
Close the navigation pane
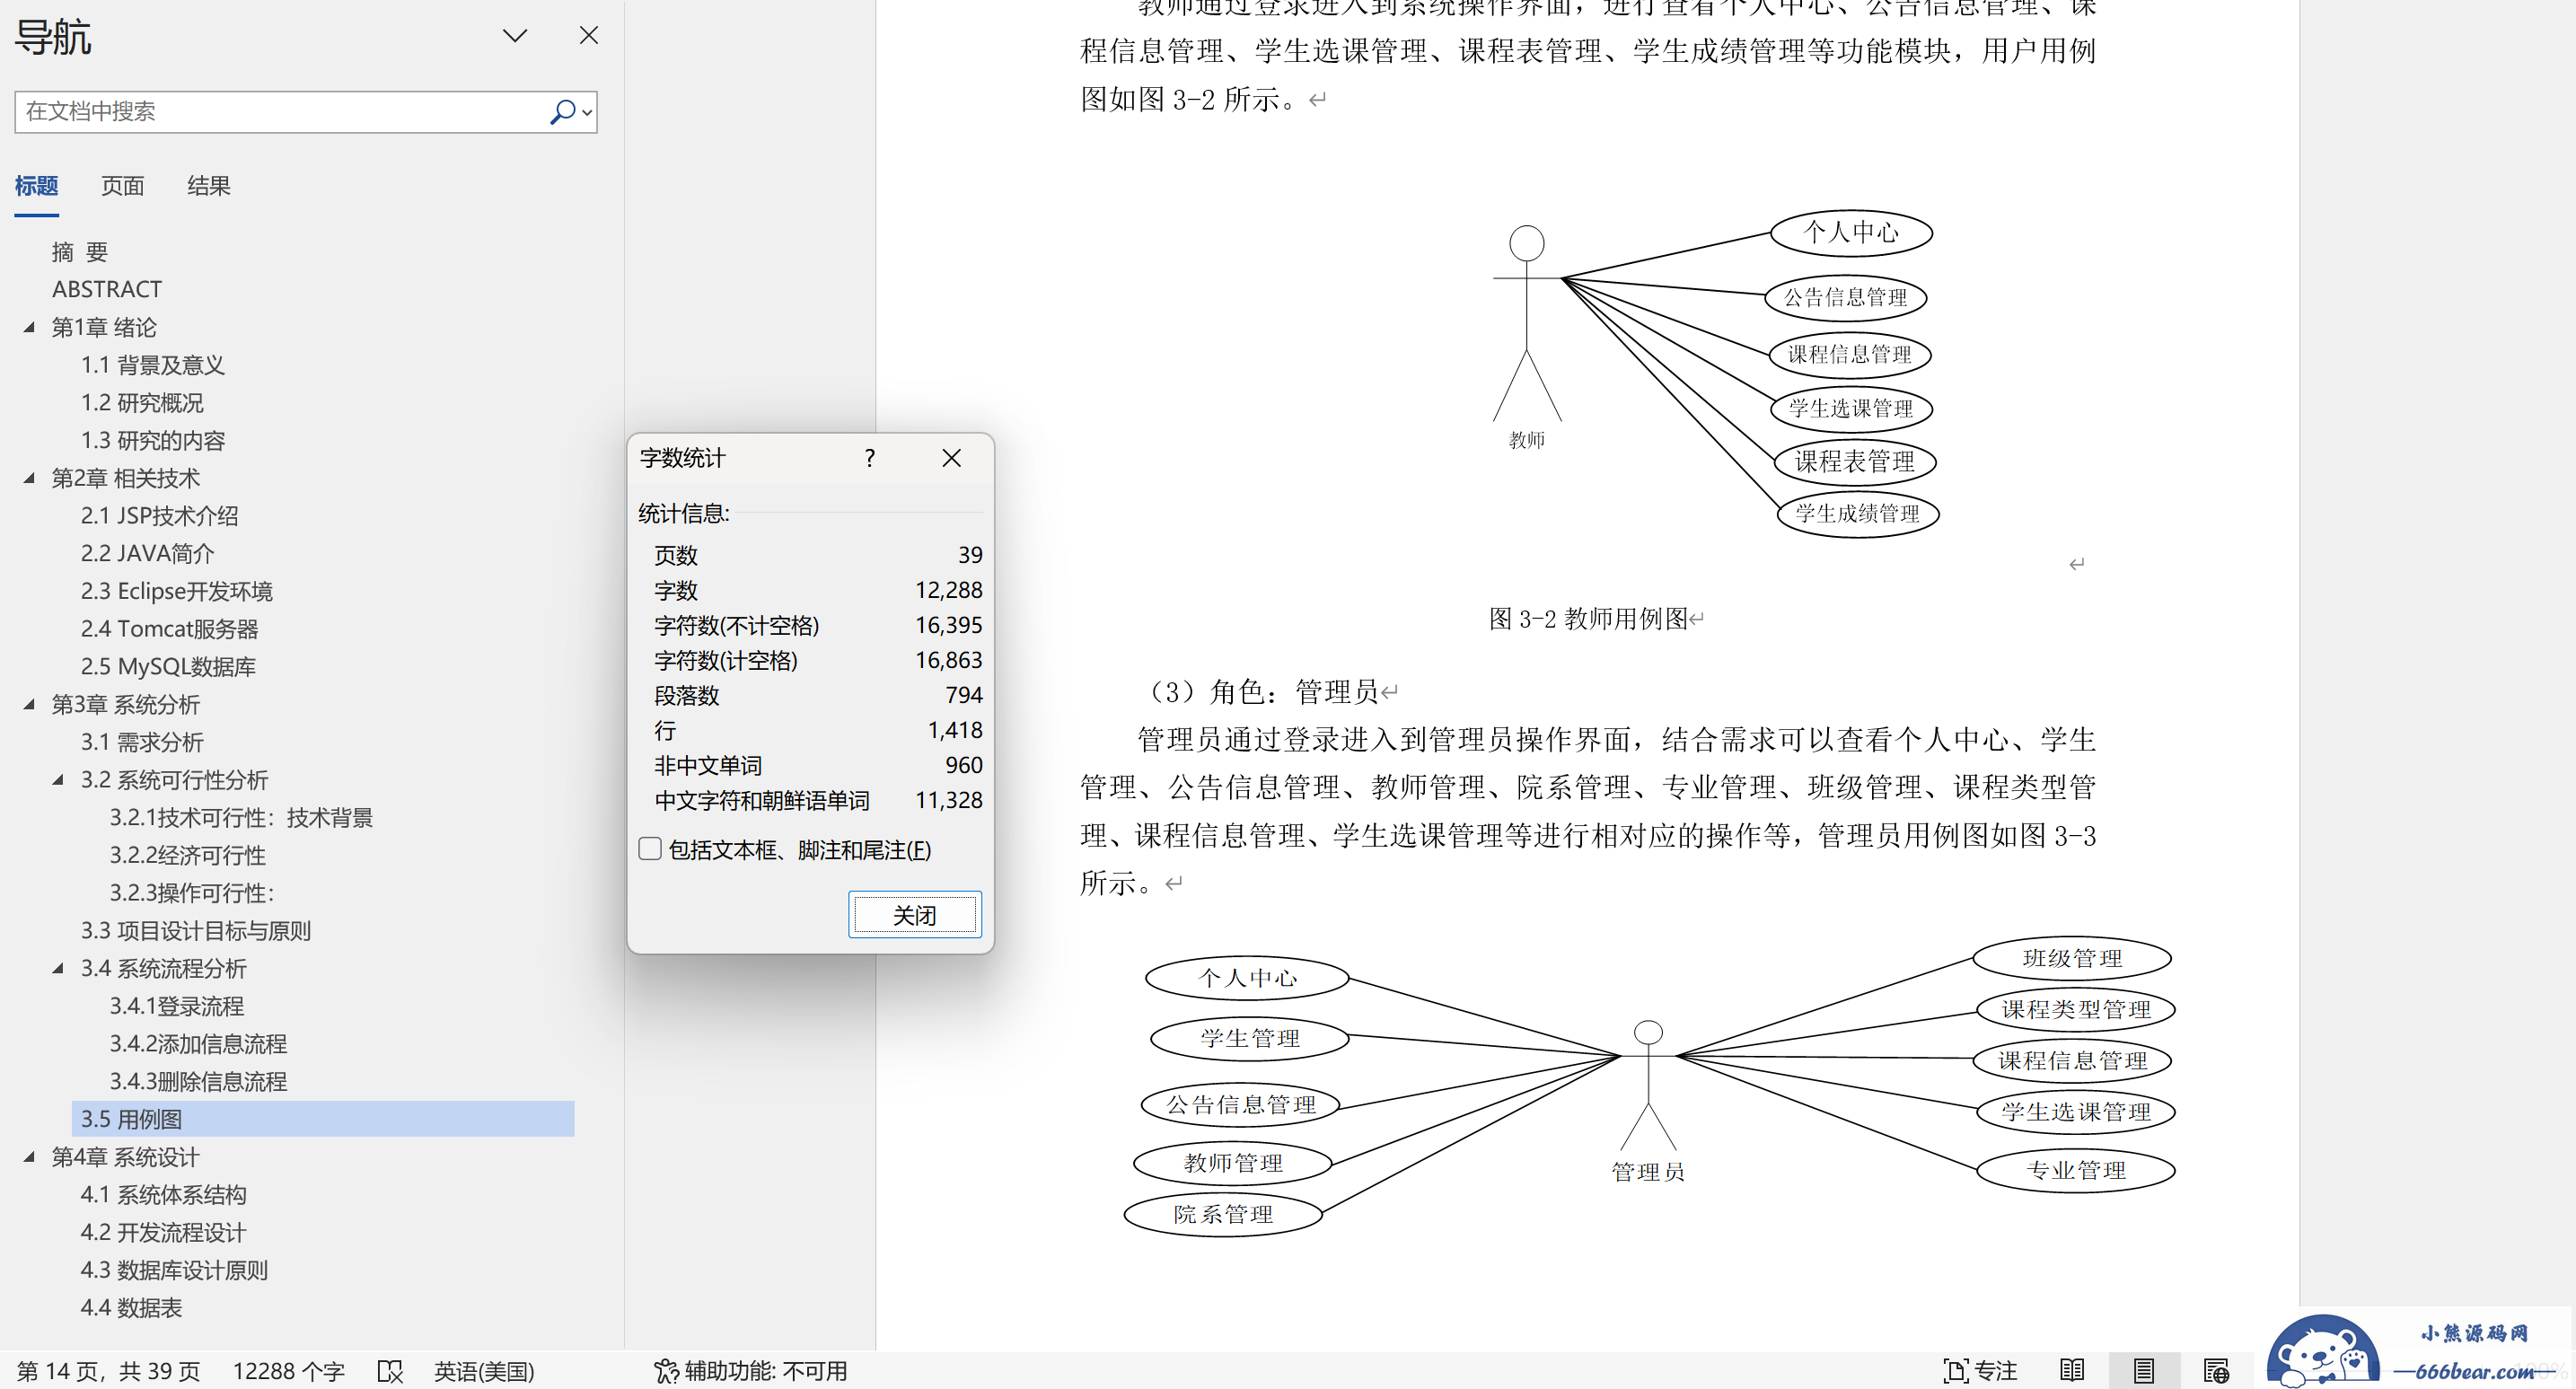(x=588, y=36)
